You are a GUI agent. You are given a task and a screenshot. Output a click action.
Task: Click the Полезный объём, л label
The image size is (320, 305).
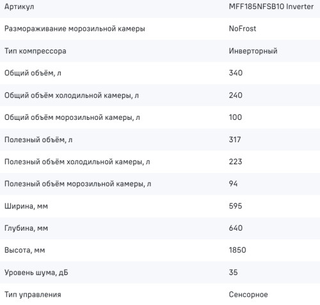(38, 140)
